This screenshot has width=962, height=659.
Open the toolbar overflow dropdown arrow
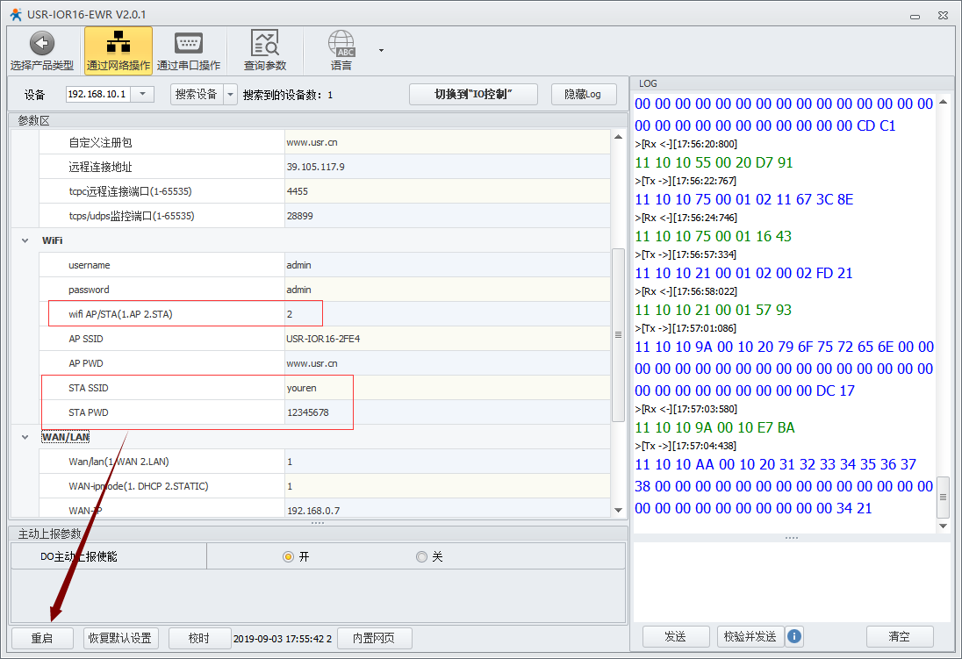tap(381, 50)
